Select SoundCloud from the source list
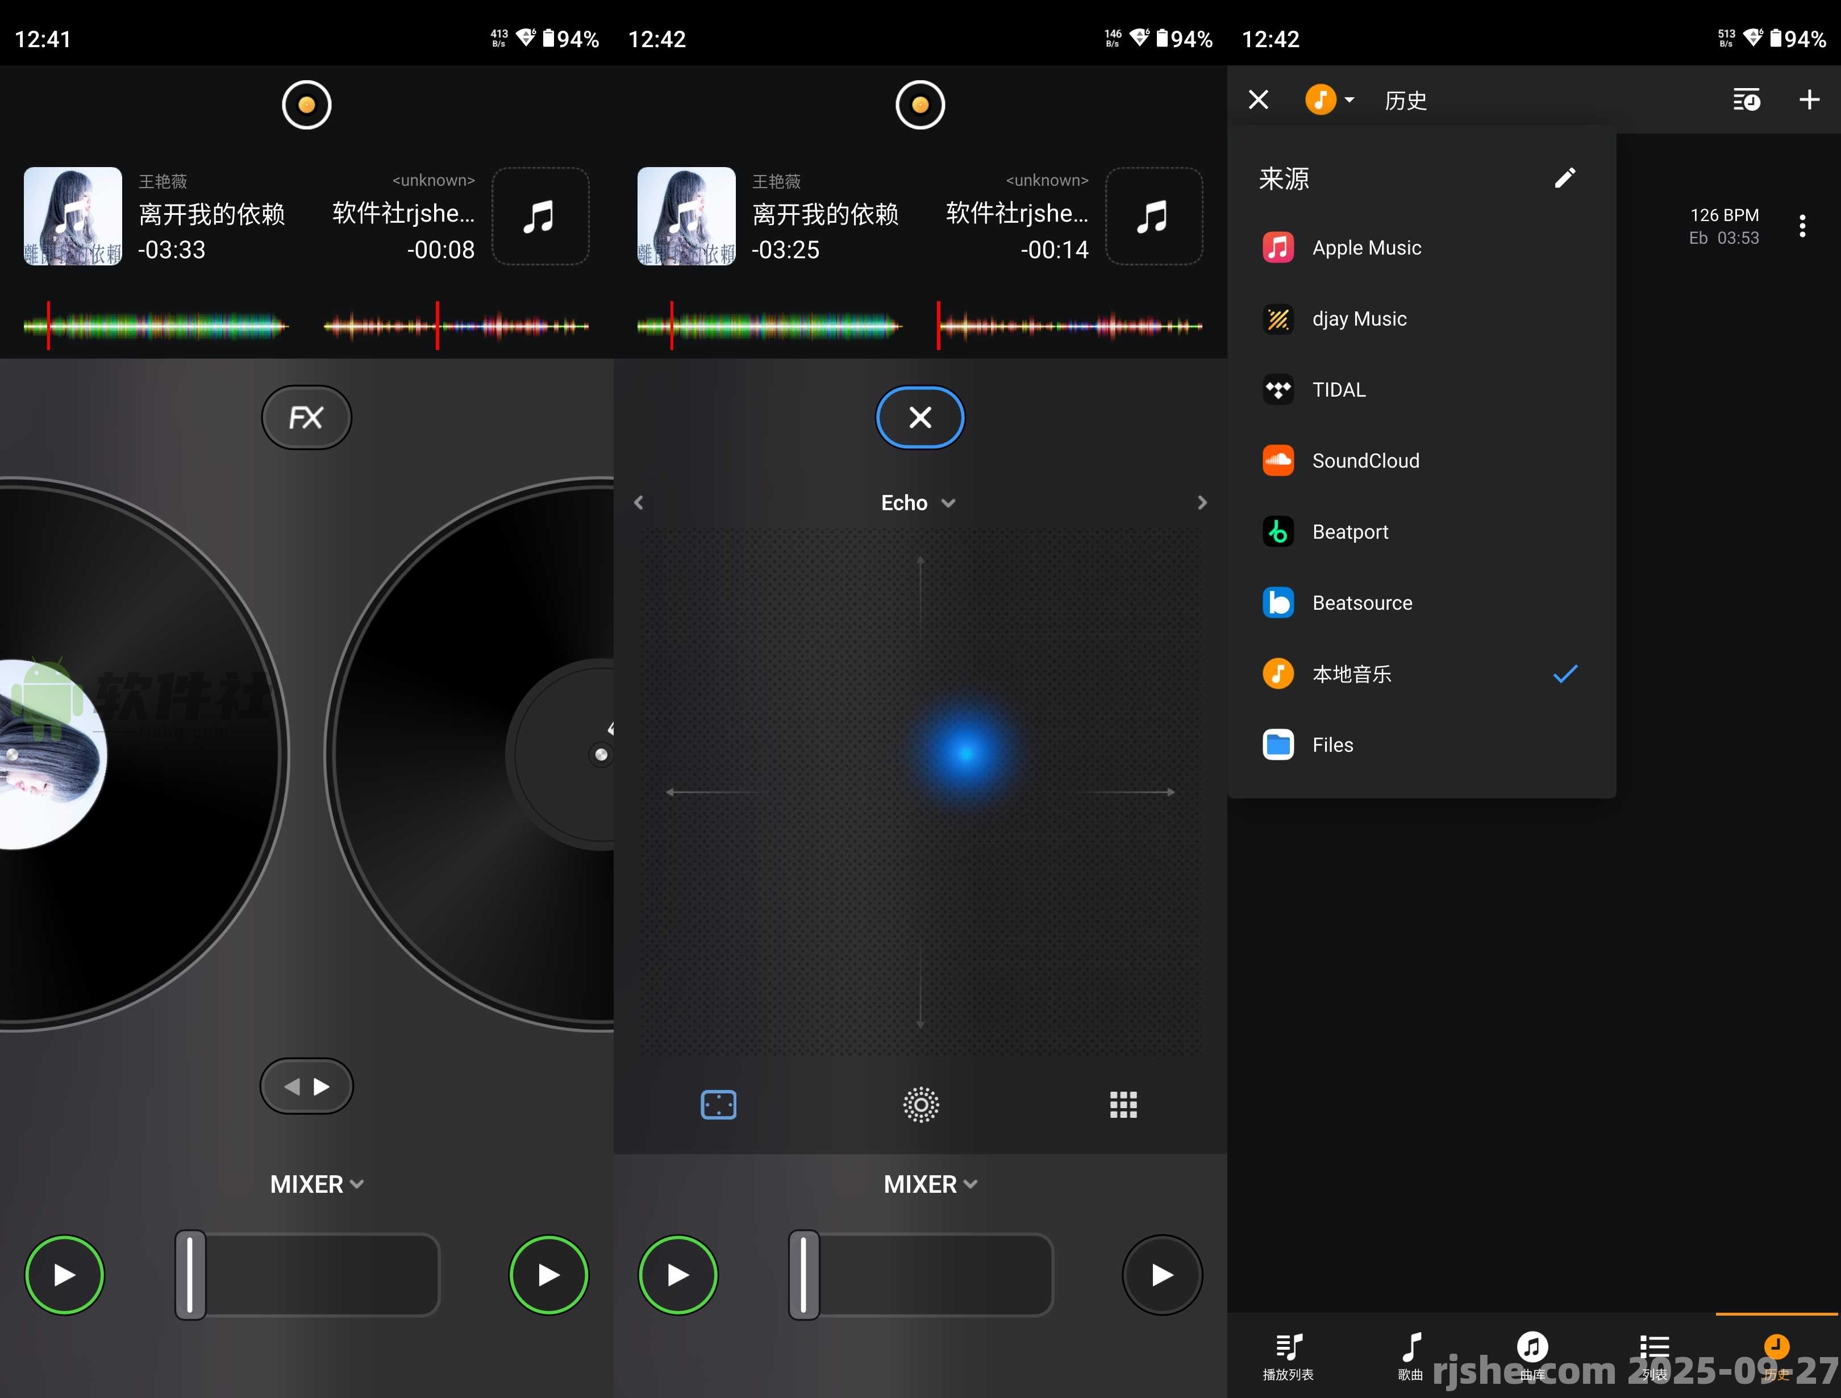 (x=1366, y=460)
